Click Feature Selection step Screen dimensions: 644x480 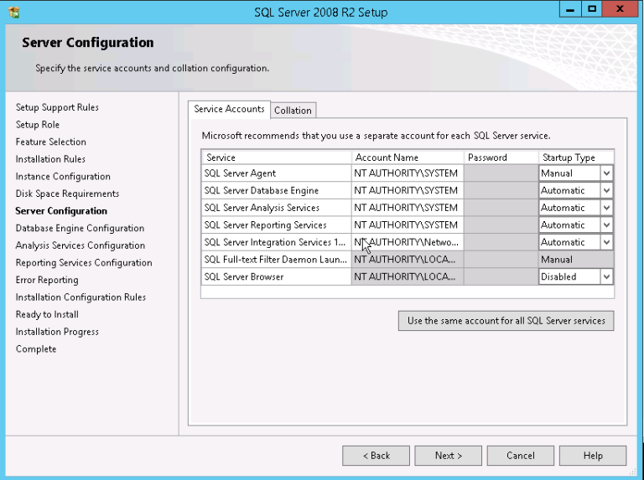(51, 142)
